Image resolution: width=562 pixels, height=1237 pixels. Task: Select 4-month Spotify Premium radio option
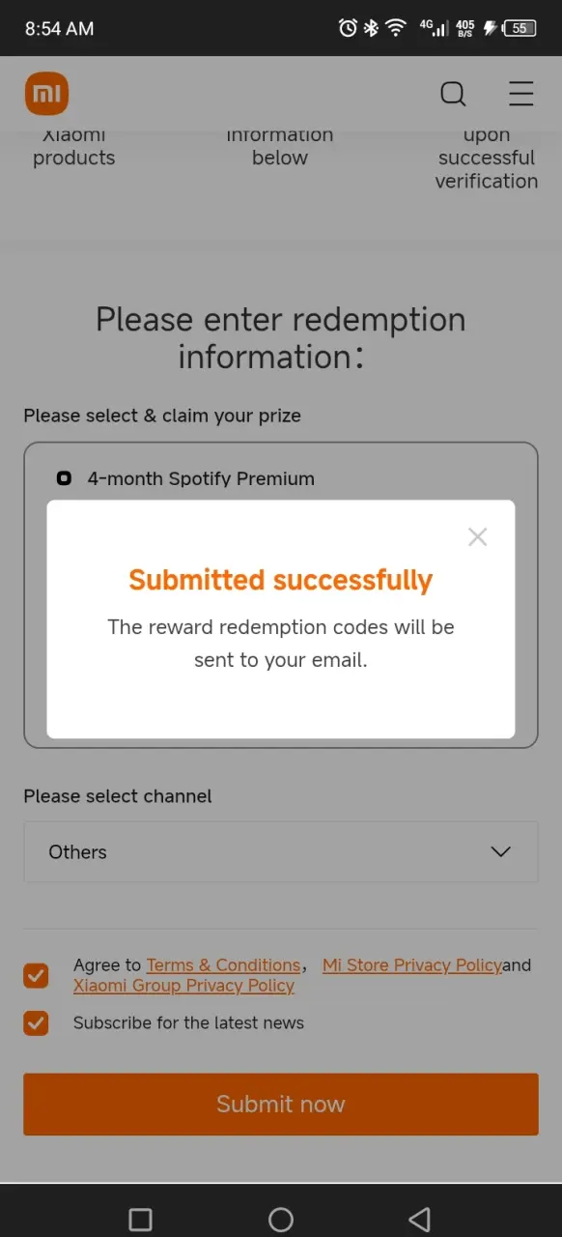tap(64, 478)
